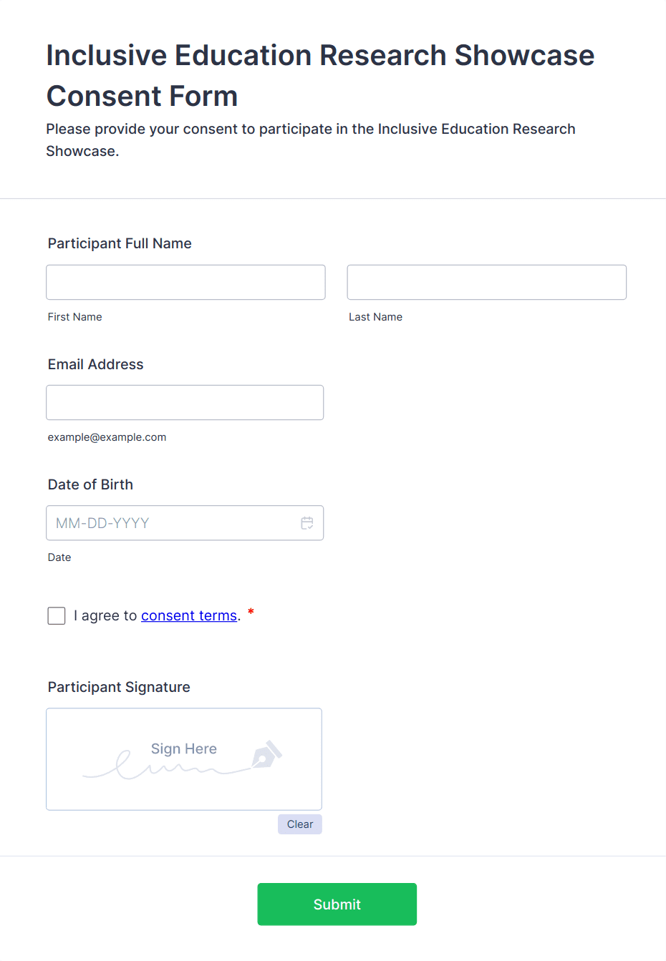
Task: Click the "I agree to" label text
Action: click(105, 615)
